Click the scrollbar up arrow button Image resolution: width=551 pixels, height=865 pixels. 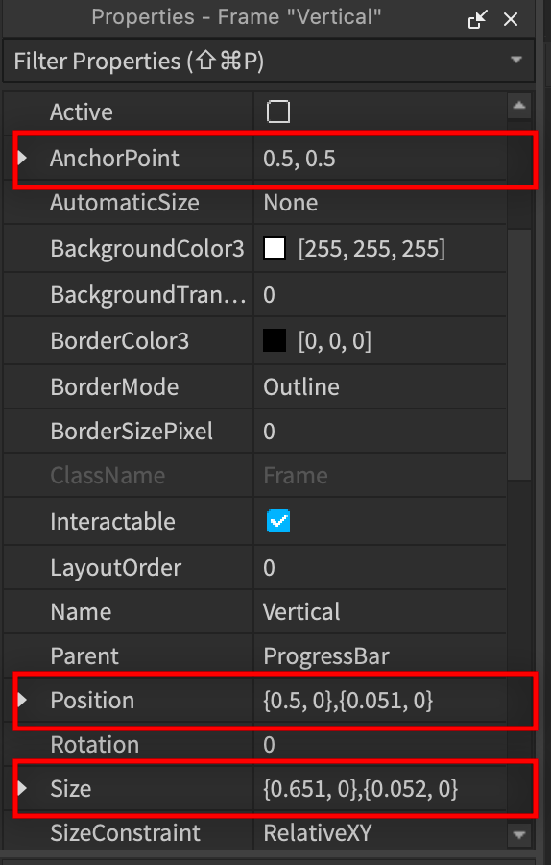[519, 106]
